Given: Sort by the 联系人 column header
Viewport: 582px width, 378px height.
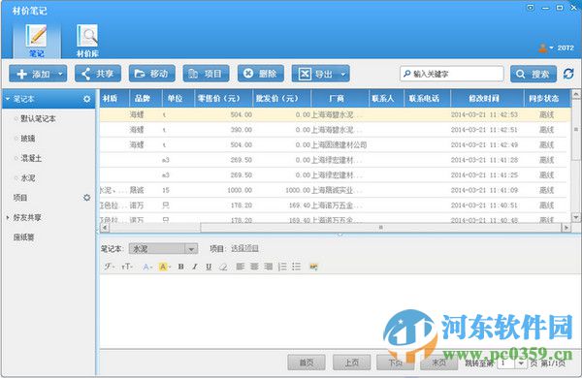Looking at the screenshot, I should pos(386,98).
